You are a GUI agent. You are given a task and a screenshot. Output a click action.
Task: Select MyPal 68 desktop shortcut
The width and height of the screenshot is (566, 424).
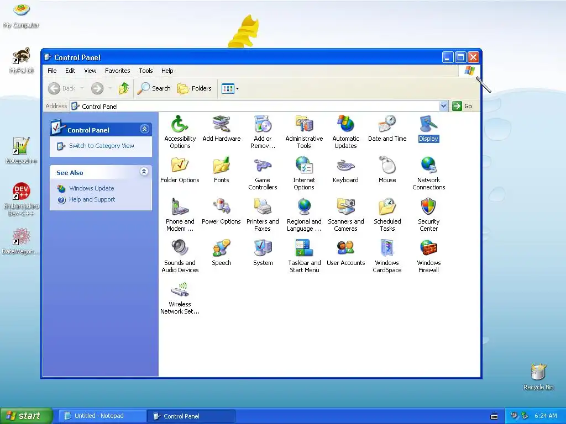(22, 61)
